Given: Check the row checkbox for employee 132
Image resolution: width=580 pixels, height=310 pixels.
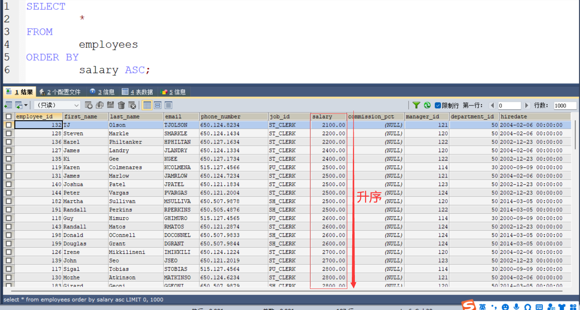Looking at the screenshot, I should tap(9, 125).
